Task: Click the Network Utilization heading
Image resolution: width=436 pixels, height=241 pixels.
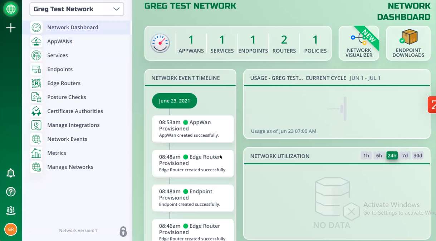Action: [280, 156]
